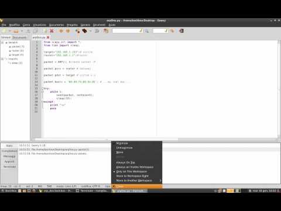
Task: Click the Open file toolbar icon
Action: (x=16, y=31)
